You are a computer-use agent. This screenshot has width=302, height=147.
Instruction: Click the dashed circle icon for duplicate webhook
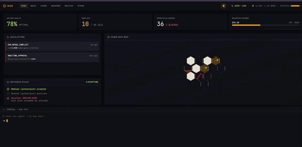tap(8, 94)
